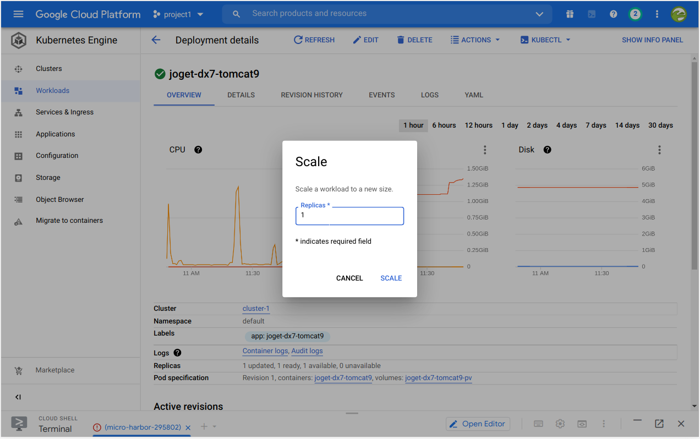Switch to the YAML tab
700x439 pixels.
[473, 95]
